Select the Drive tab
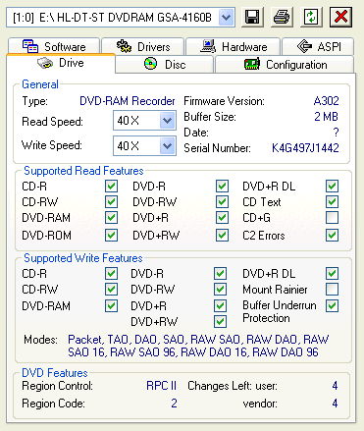Viewport: 364px width, 431px height. 61,63
